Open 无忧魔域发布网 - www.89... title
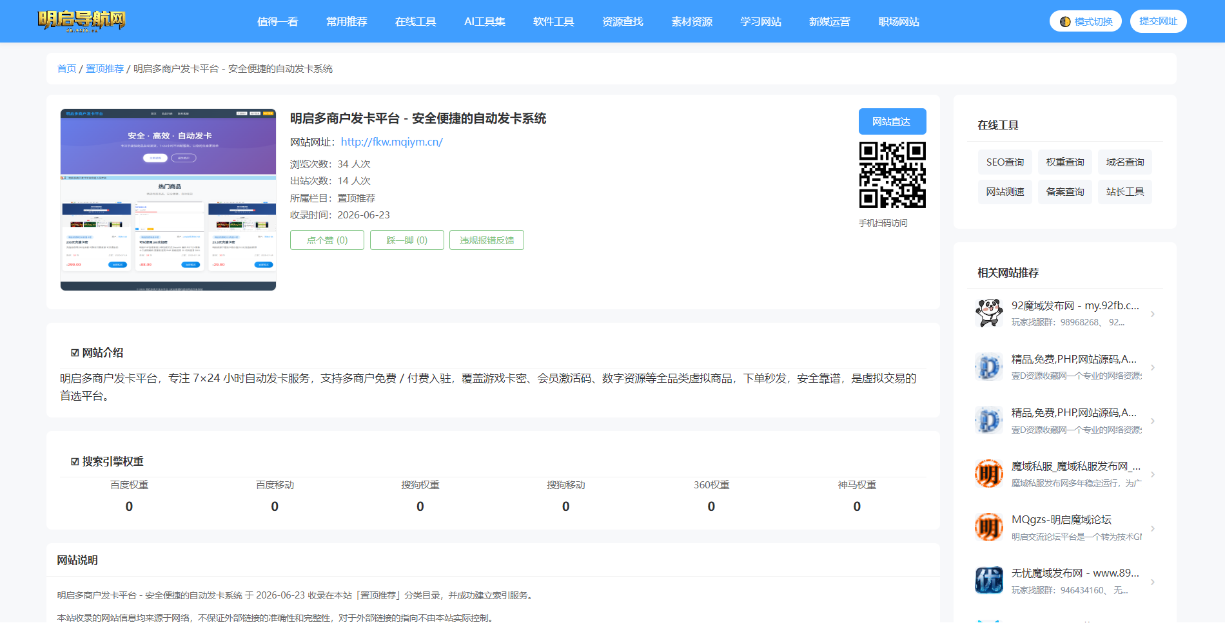The image size is (1225, 623). click(1075, 573)
